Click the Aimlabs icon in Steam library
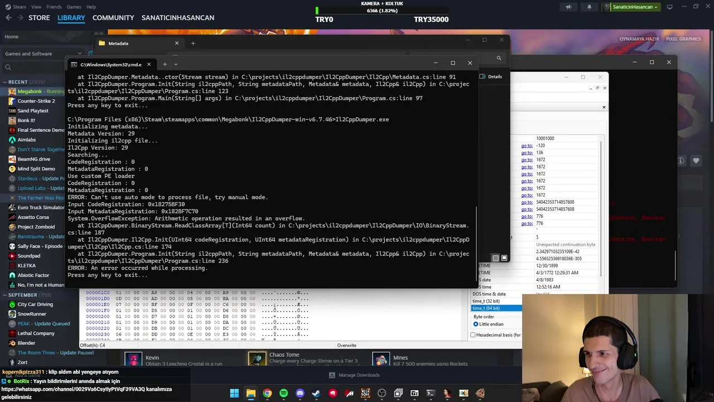Screen dimensions: 714x402 click(x=12, y=140)
